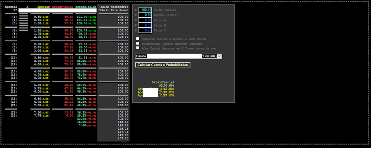The width and height of the screenshot is (371, 148).
Task: Click the Saldo/Inicial summary label
Action: pyautogui.click(x=163, y=83)
